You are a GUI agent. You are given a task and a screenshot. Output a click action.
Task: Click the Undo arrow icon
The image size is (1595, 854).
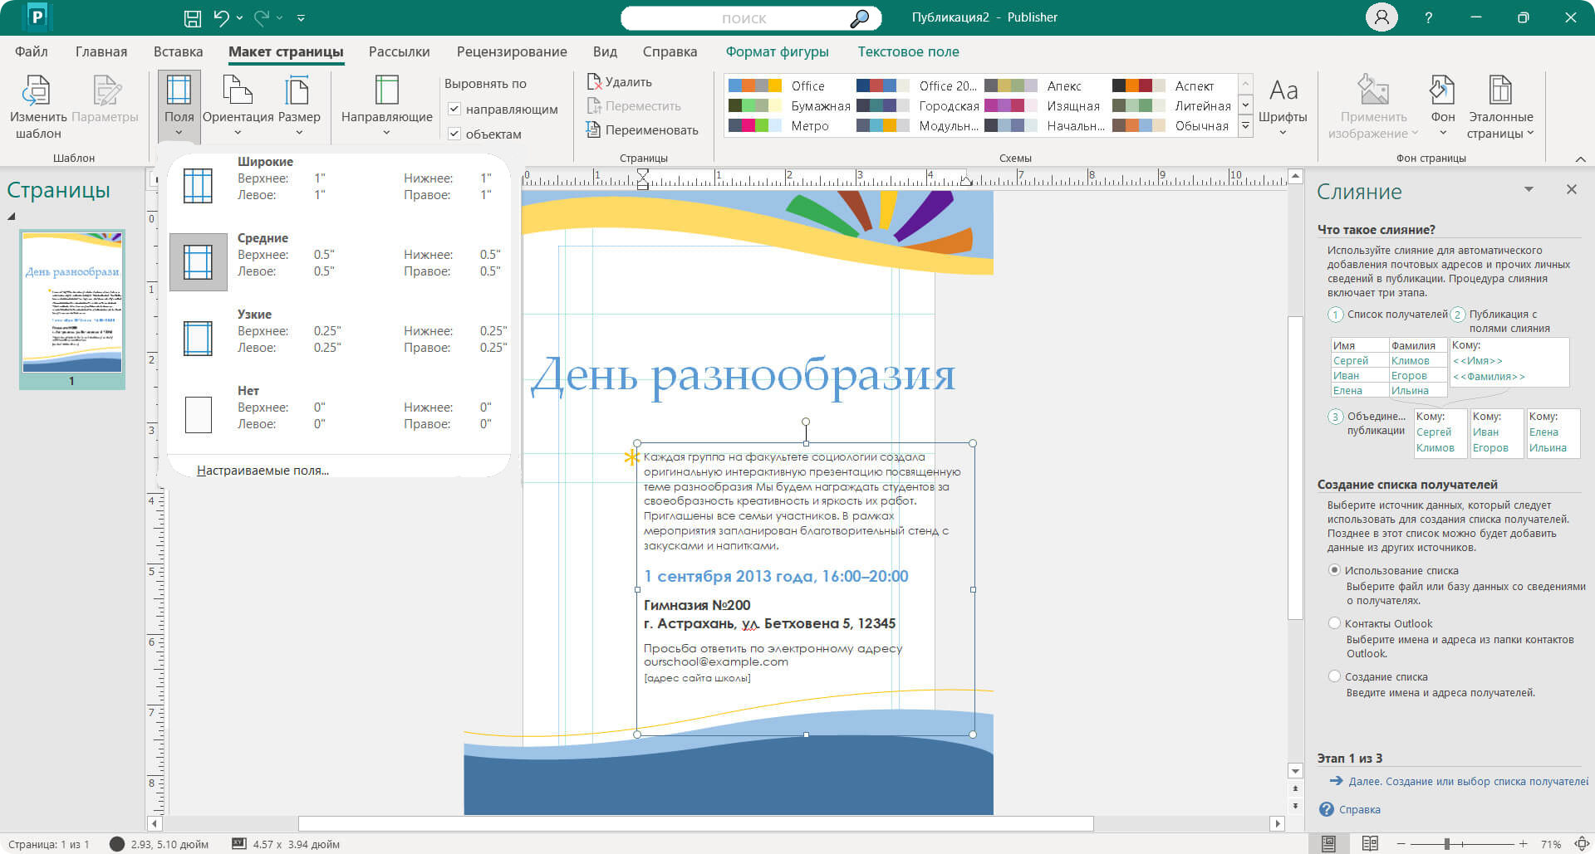pos(220,17)
